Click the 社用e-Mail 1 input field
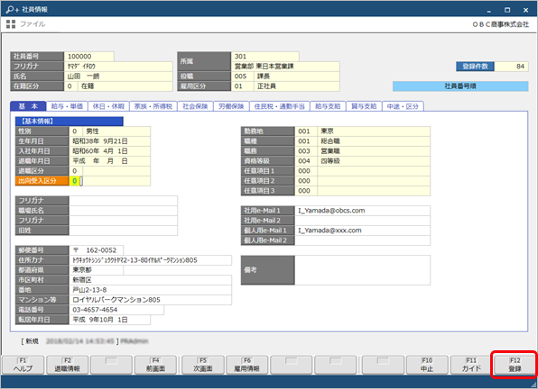The height and width of the screenshot is (389, 538). (x=362, y=211)
